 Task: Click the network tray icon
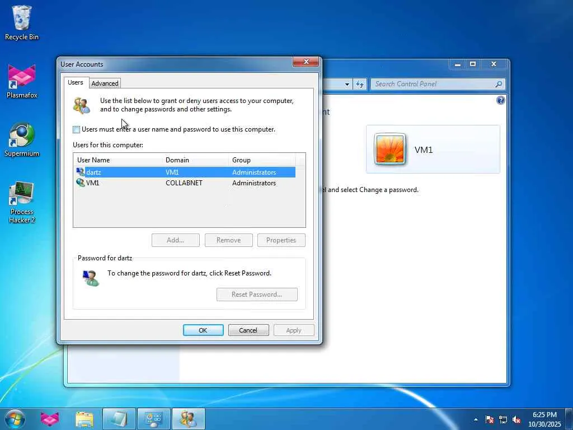503,419
